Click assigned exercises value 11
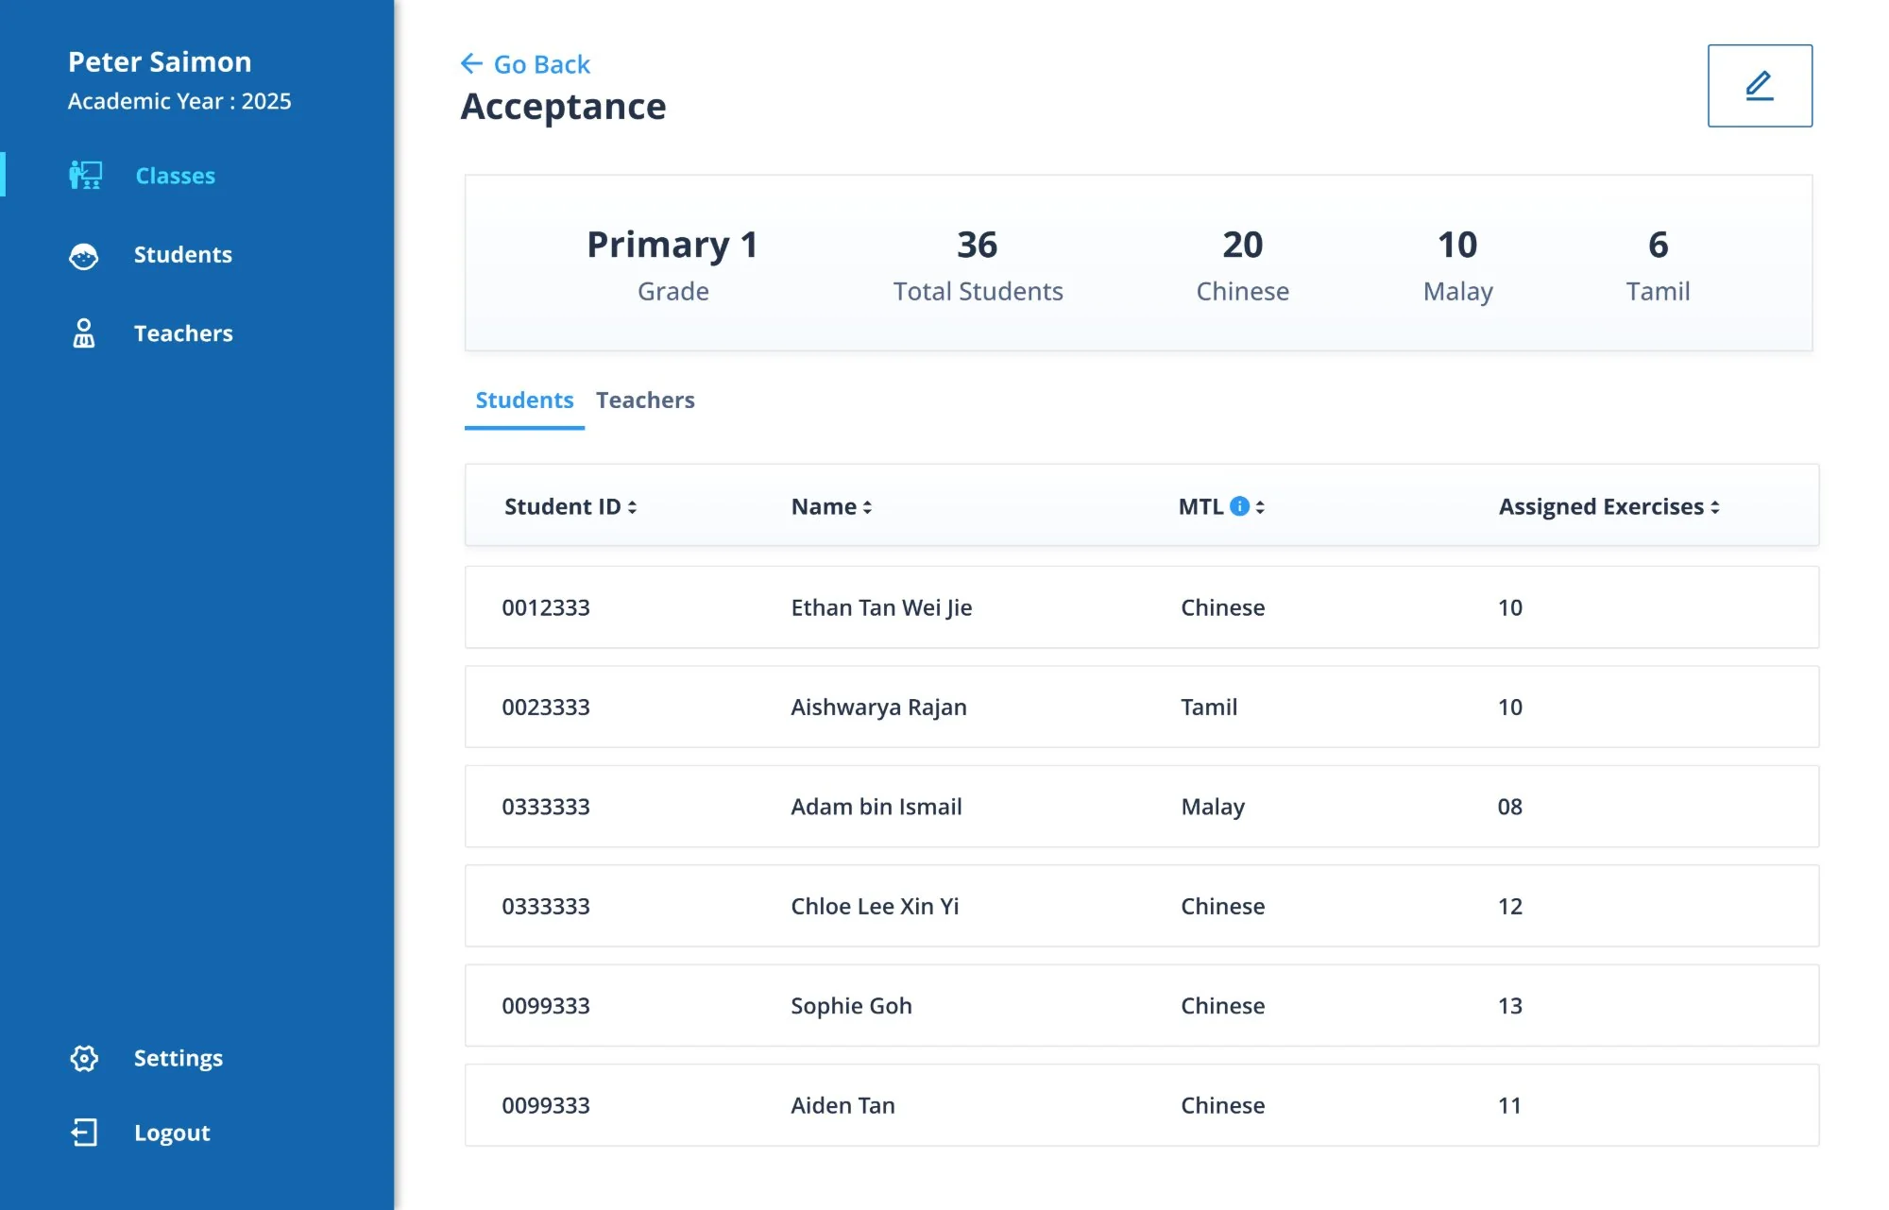The image size is (1889, 1210). click(x=1510, y=1105)
